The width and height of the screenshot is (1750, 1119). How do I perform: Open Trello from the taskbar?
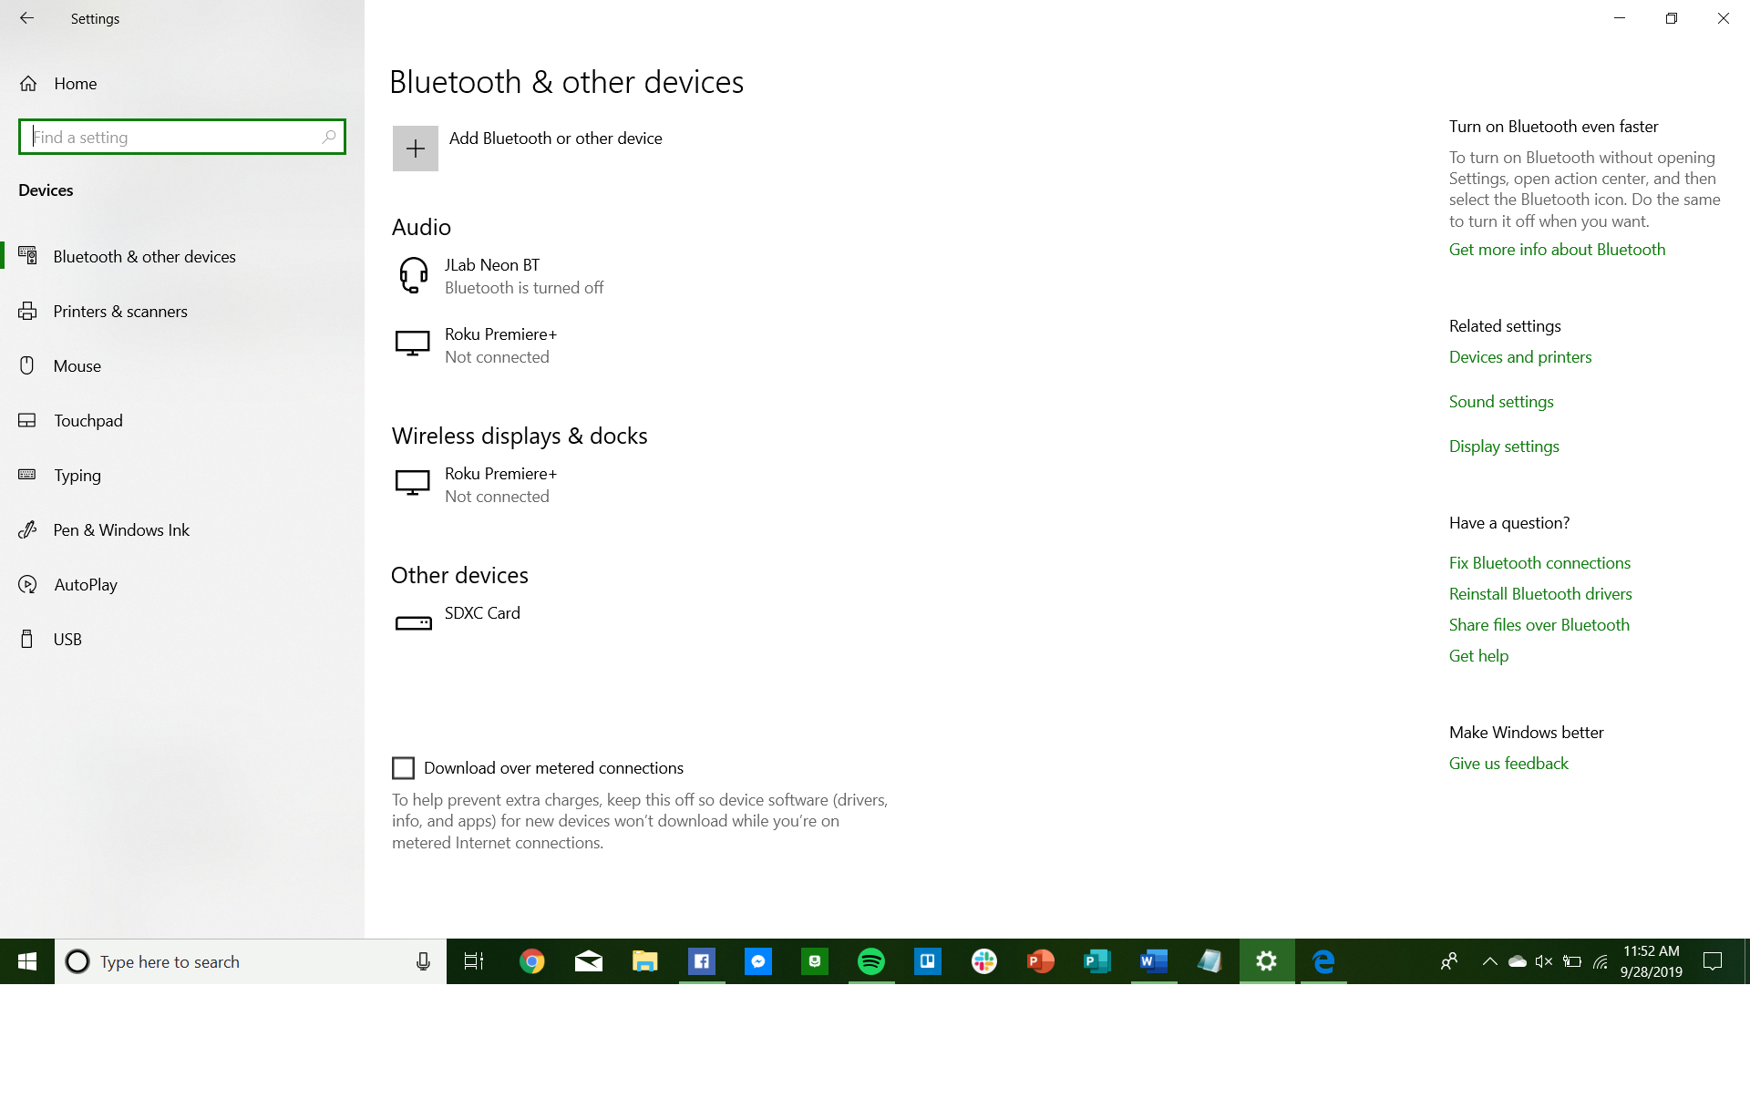click(x=928, y=961)
